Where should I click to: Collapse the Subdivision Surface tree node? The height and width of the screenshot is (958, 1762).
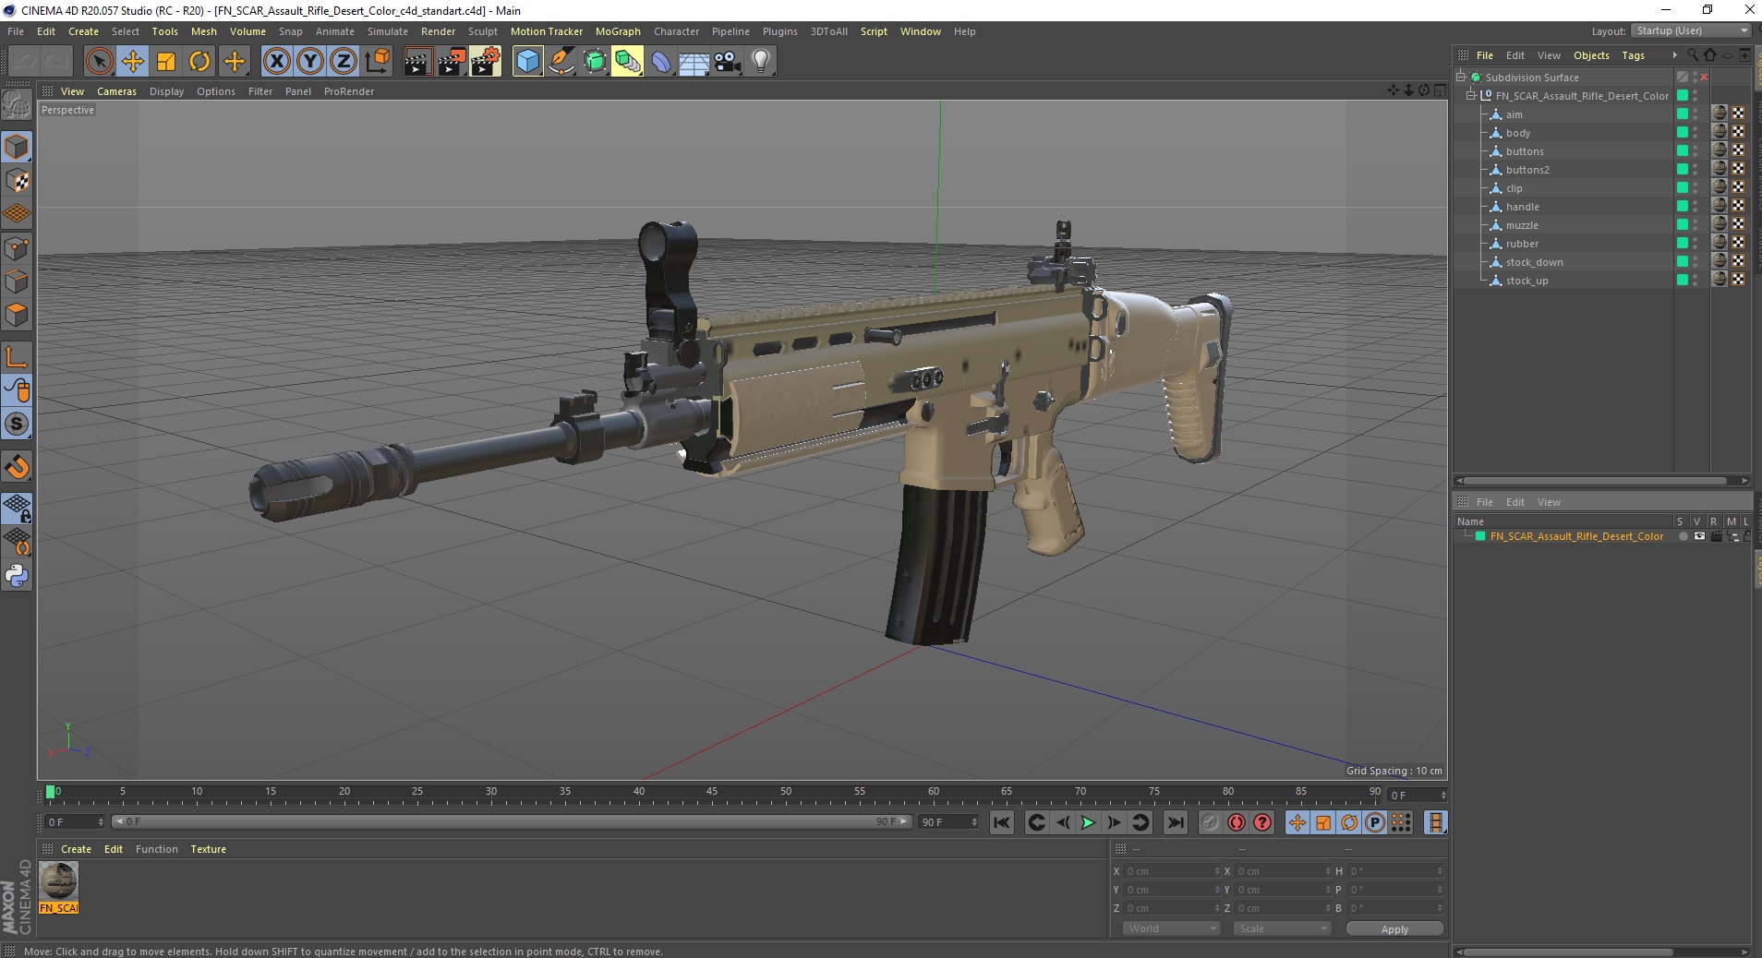pos(1461,78)
